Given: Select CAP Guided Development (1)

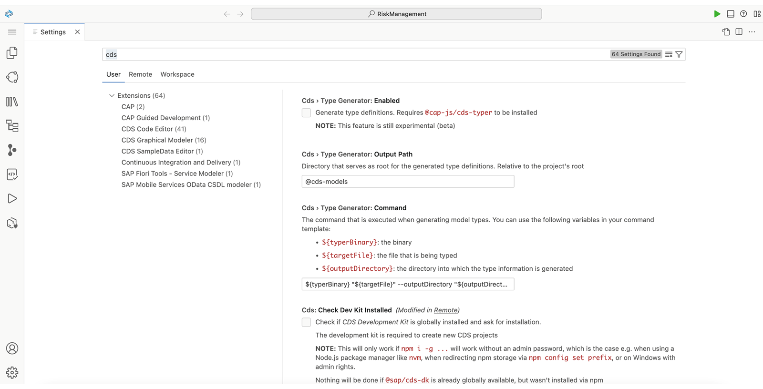Looking at the screenshot, I should point(165,118).
